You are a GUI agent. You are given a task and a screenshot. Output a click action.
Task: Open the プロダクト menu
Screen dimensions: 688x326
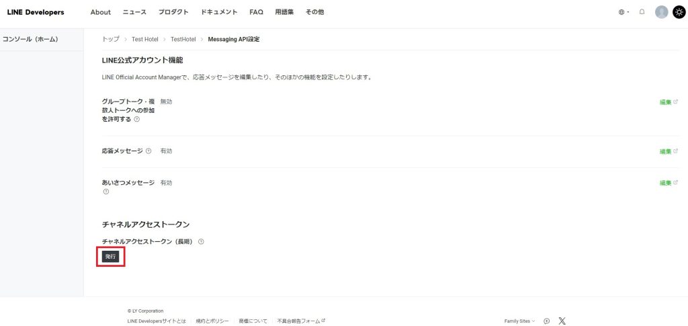pyautogui.click(x=173, y=12)
